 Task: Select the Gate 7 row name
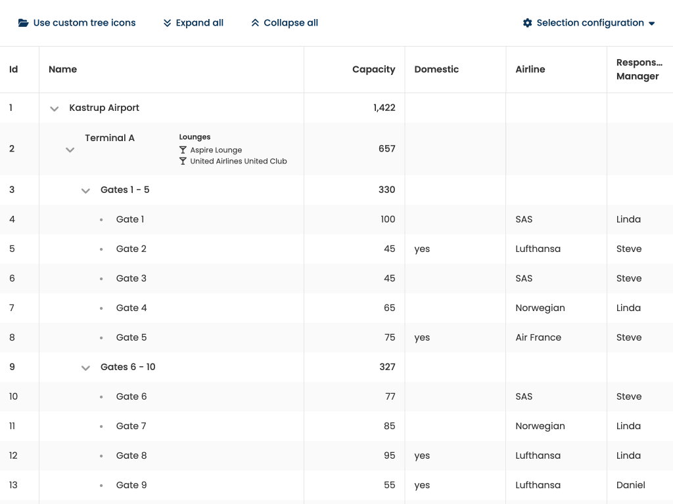(131, 426)
